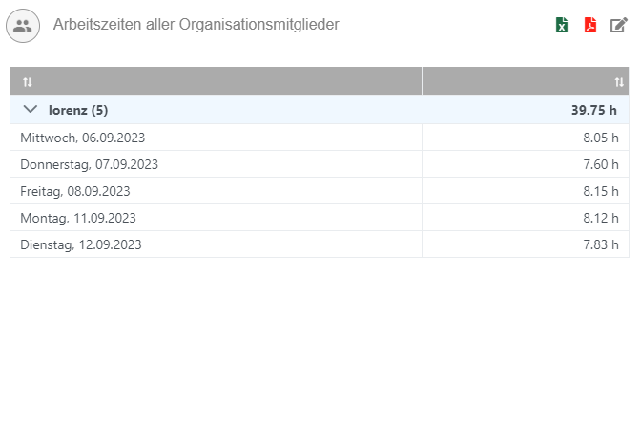Image resolution: width=641 pixels, height=425 pixels.
Task: Click the Mittwoch, 06.09.2023 row
Action: 83,138
